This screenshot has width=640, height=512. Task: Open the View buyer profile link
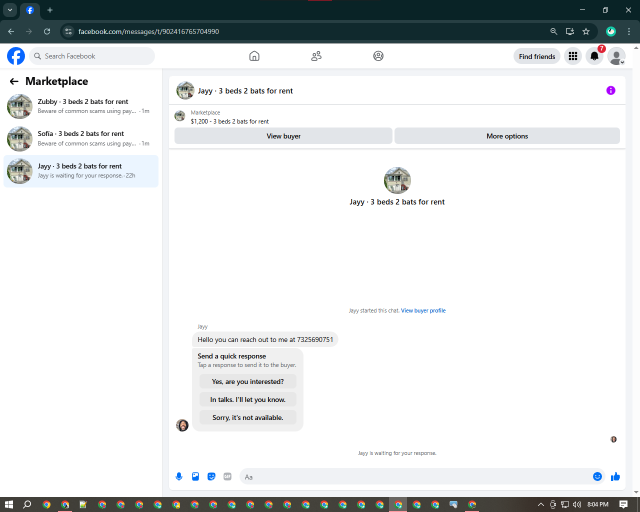coord(423,310)
